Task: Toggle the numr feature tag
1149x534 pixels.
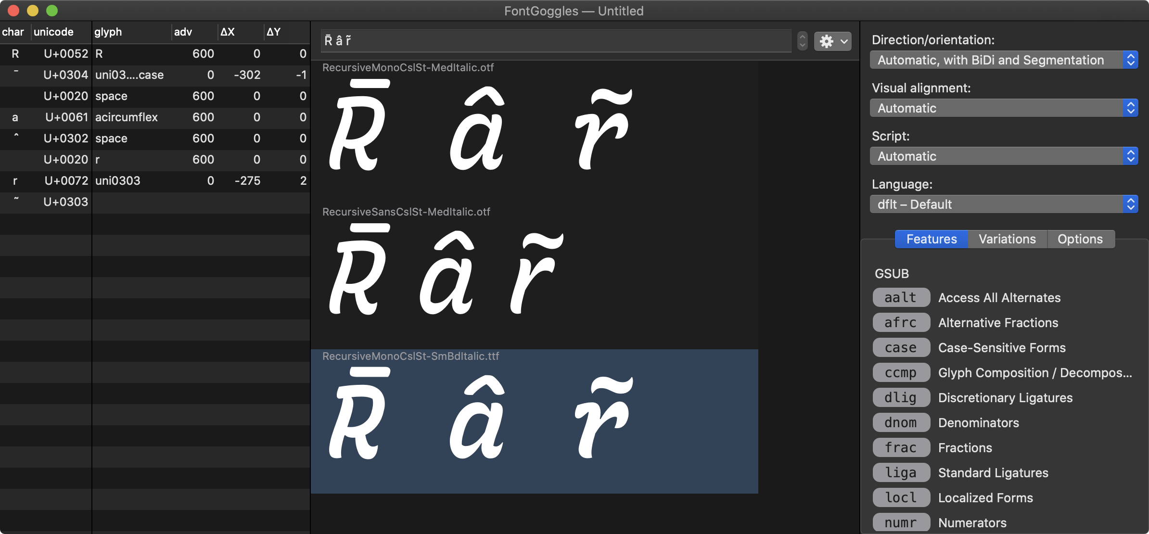Action: [x=901, y=522]
